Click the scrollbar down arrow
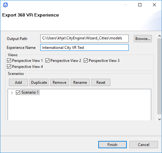 [x=159, y=119]
